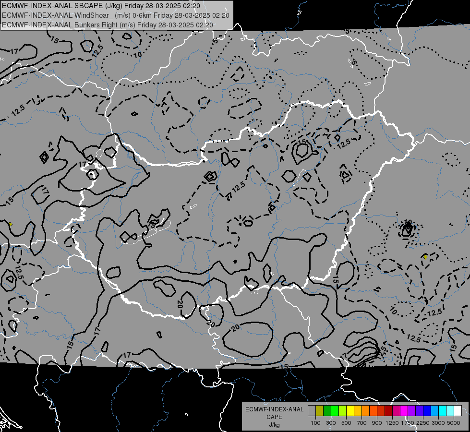Select the olive swatch in CAPE legend
470x432 pixels.
click(320, 411)
